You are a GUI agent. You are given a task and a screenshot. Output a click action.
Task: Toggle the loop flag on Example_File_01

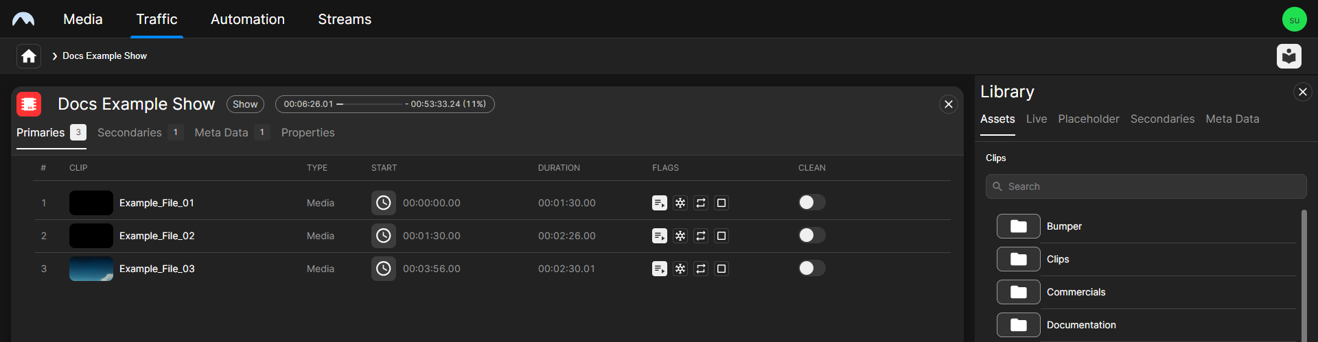(x=701, y=203)
